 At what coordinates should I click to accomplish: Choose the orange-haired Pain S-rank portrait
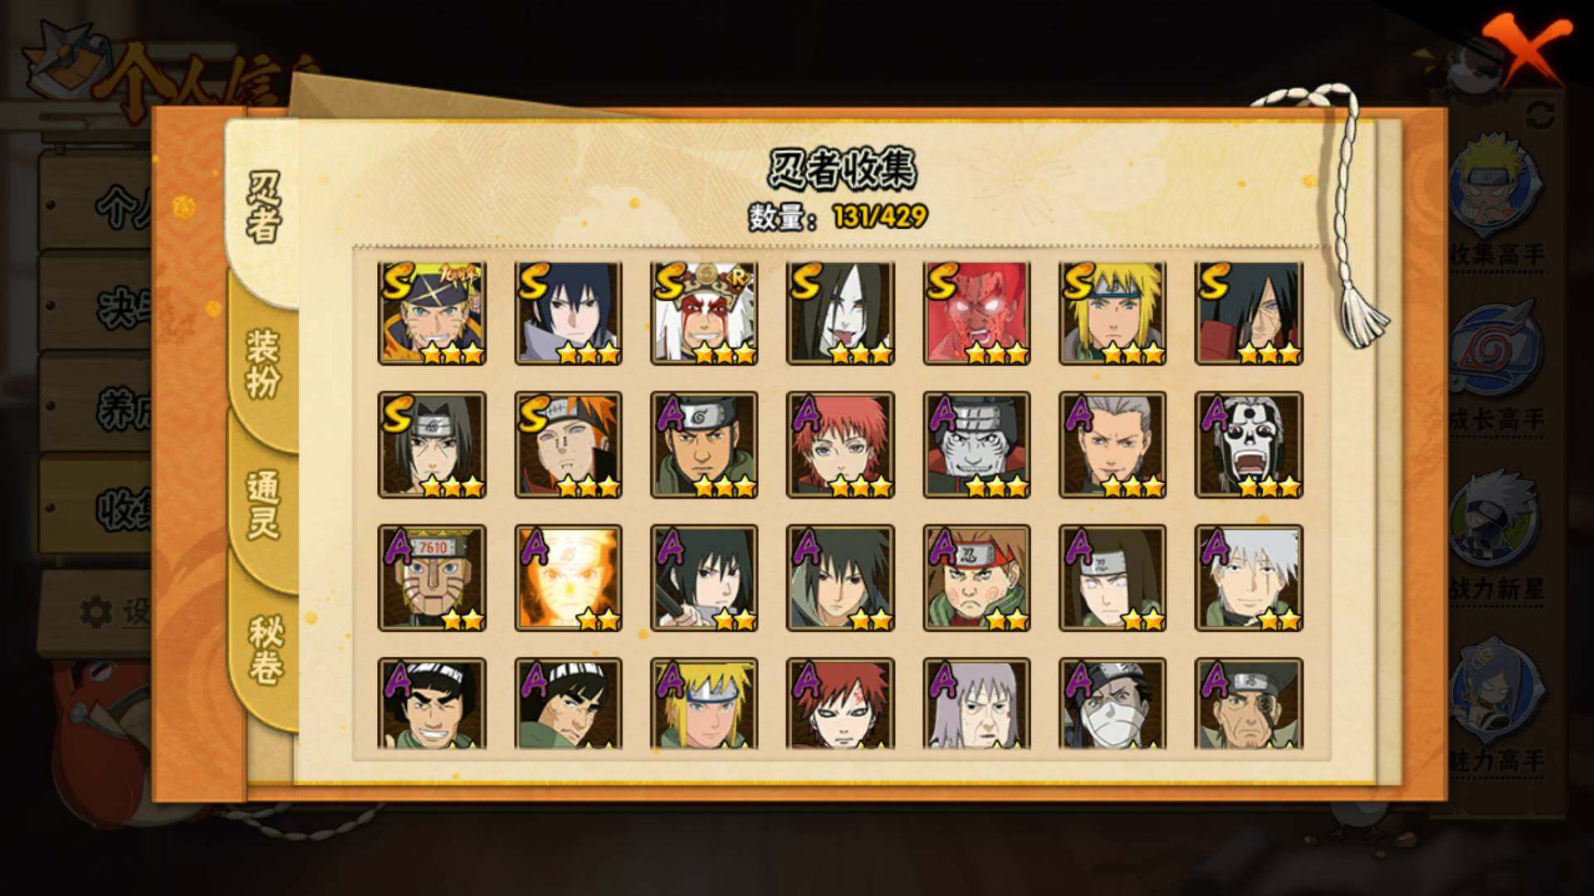568,445
